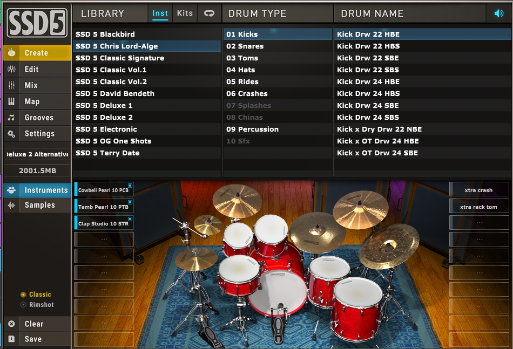This screenshot has width=513, height=349.
Task: Open the Grooves music-note icon
Action: click(11, 117)
